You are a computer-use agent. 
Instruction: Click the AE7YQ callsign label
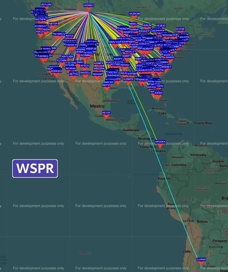pyautogui.click(x=73, y=74)
